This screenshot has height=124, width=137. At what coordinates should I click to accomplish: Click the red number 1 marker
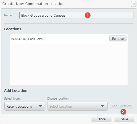[x=88, y=15]
